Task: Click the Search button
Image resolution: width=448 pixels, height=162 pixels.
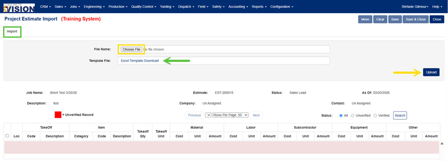Action: pos(400,115)
